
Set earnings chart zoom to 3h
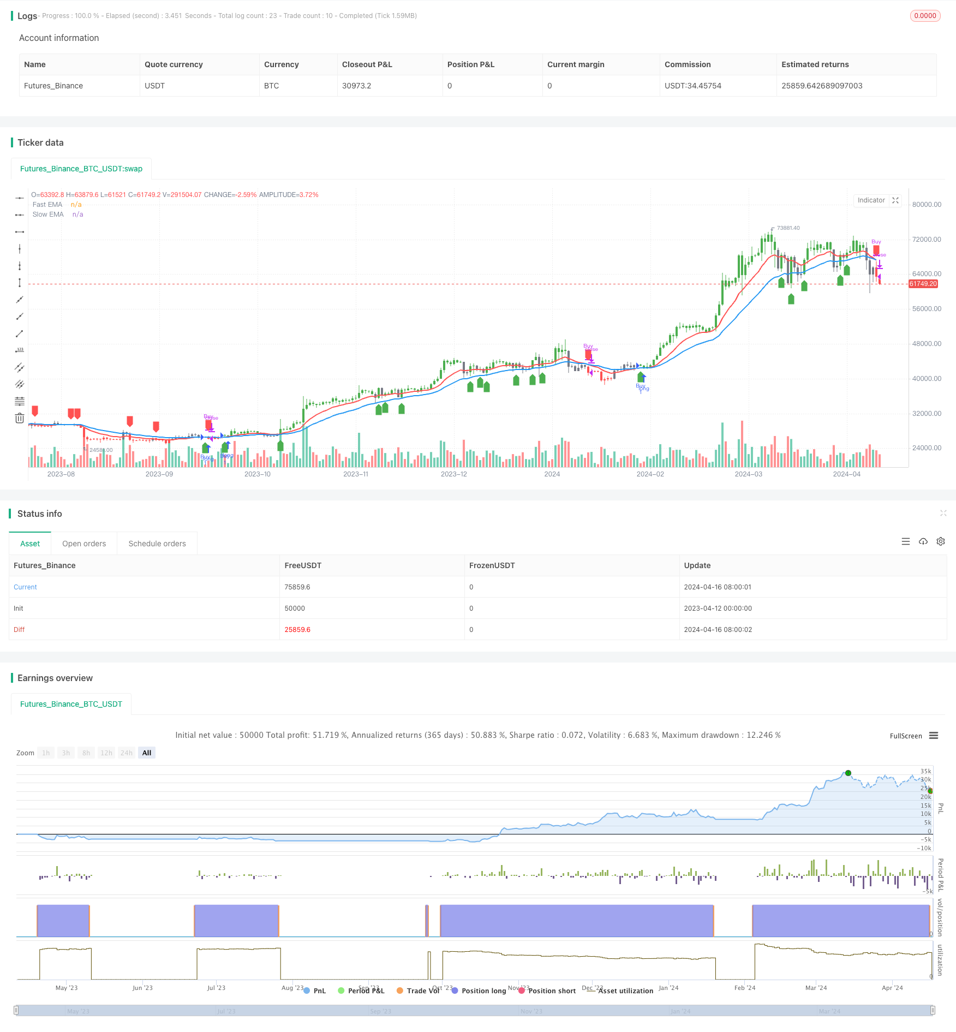click(x=66, y=753)
